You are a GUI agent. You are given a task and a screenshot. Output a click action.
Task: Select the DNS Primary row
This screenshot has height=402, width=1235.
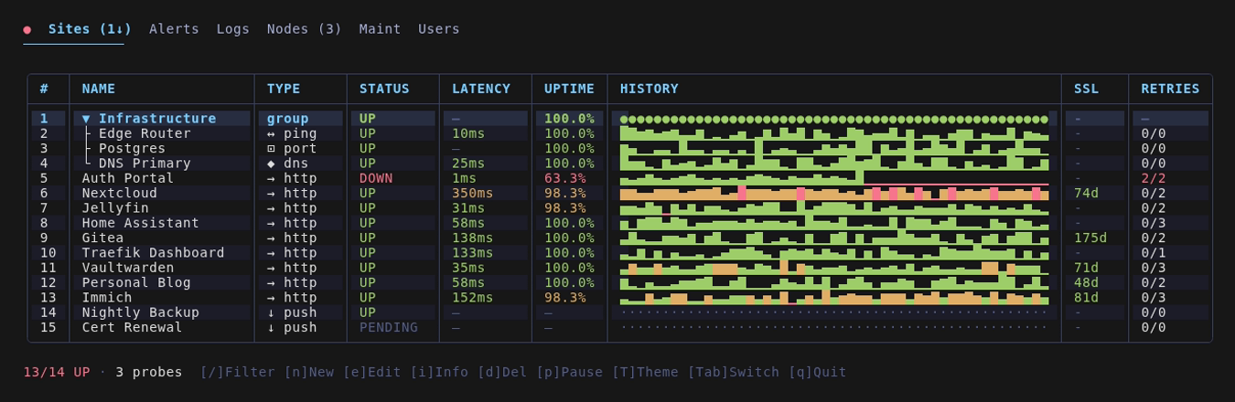pos(620,164)
